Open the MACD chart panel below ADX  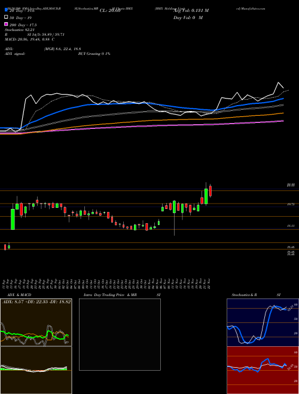pyautogui.click(x=36, y=370)
